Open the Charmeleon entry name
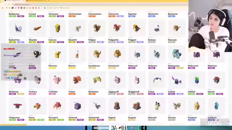 tap(95, 14)
